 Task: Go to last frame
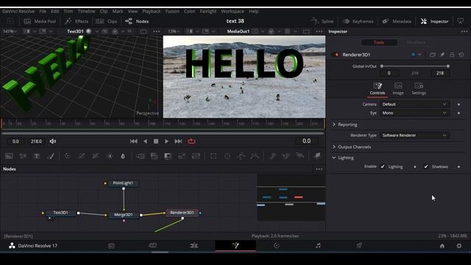point(178,141)
